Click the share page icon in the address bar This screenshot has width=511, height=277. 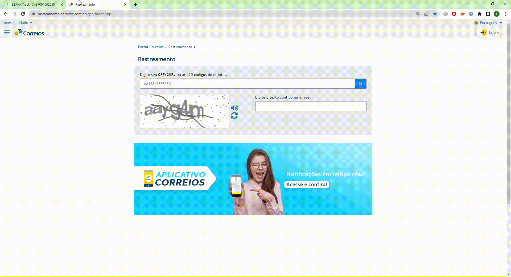pos(426,14)
